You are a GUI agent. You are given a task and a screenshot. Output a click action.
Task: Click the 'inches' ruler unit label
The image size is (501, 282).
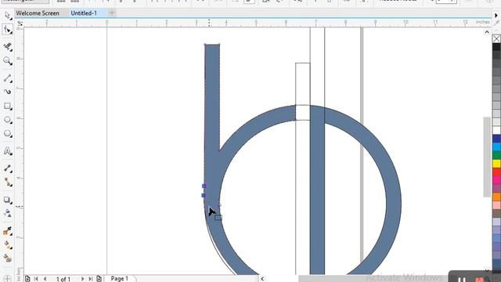[483, 22]
